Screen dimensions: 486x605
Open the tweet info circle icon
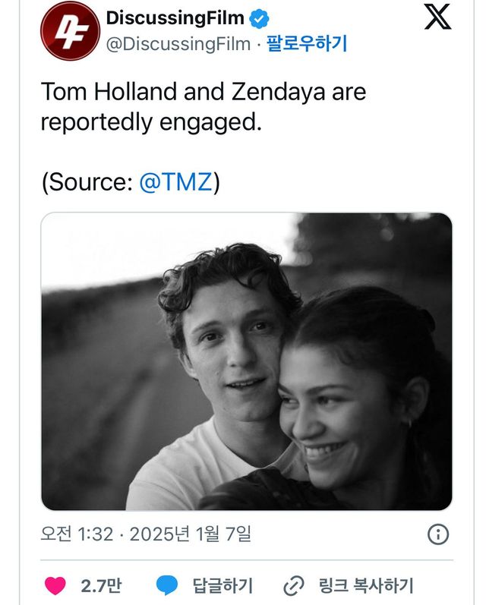coord(438,534)
